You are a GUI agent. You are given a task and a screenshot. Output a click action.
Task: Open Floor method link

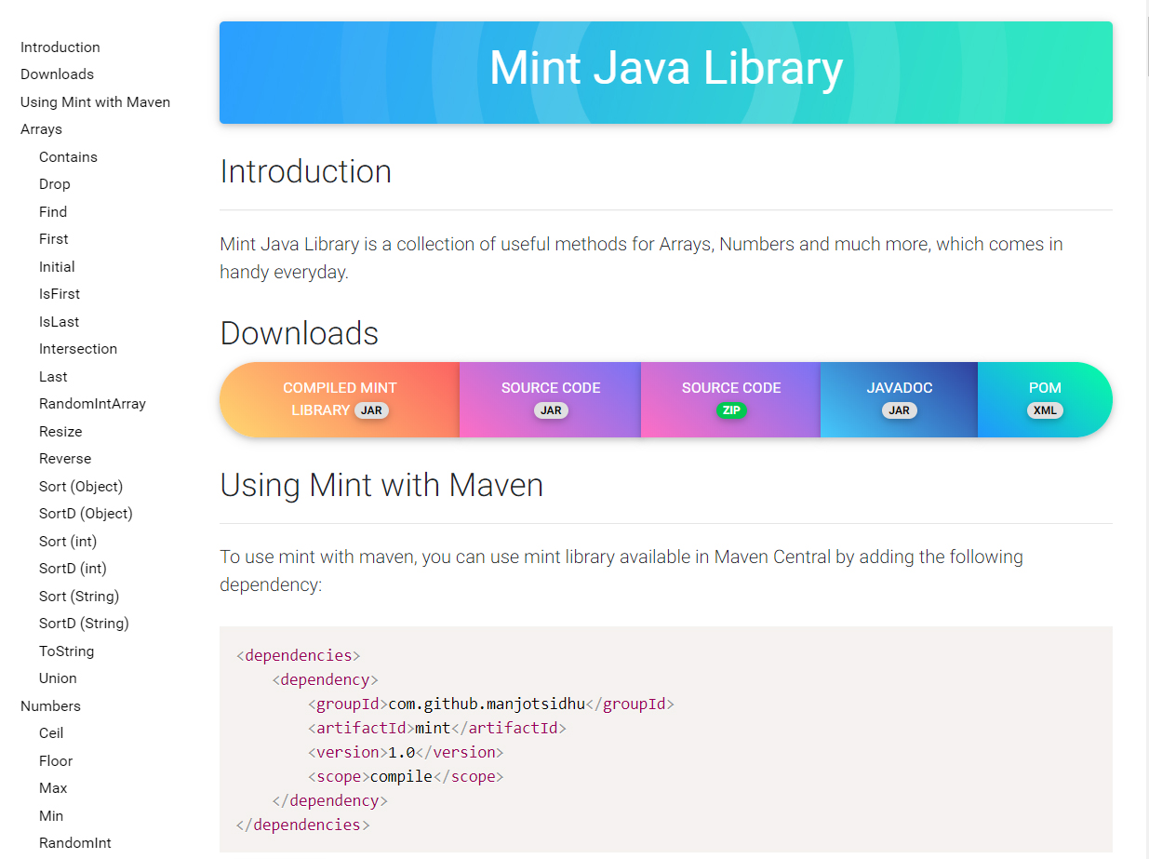click(56, 761)
